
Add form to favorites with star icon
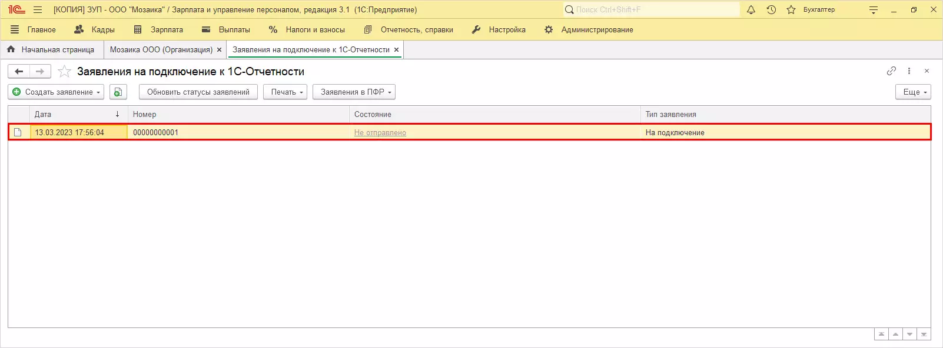(65, 71)
